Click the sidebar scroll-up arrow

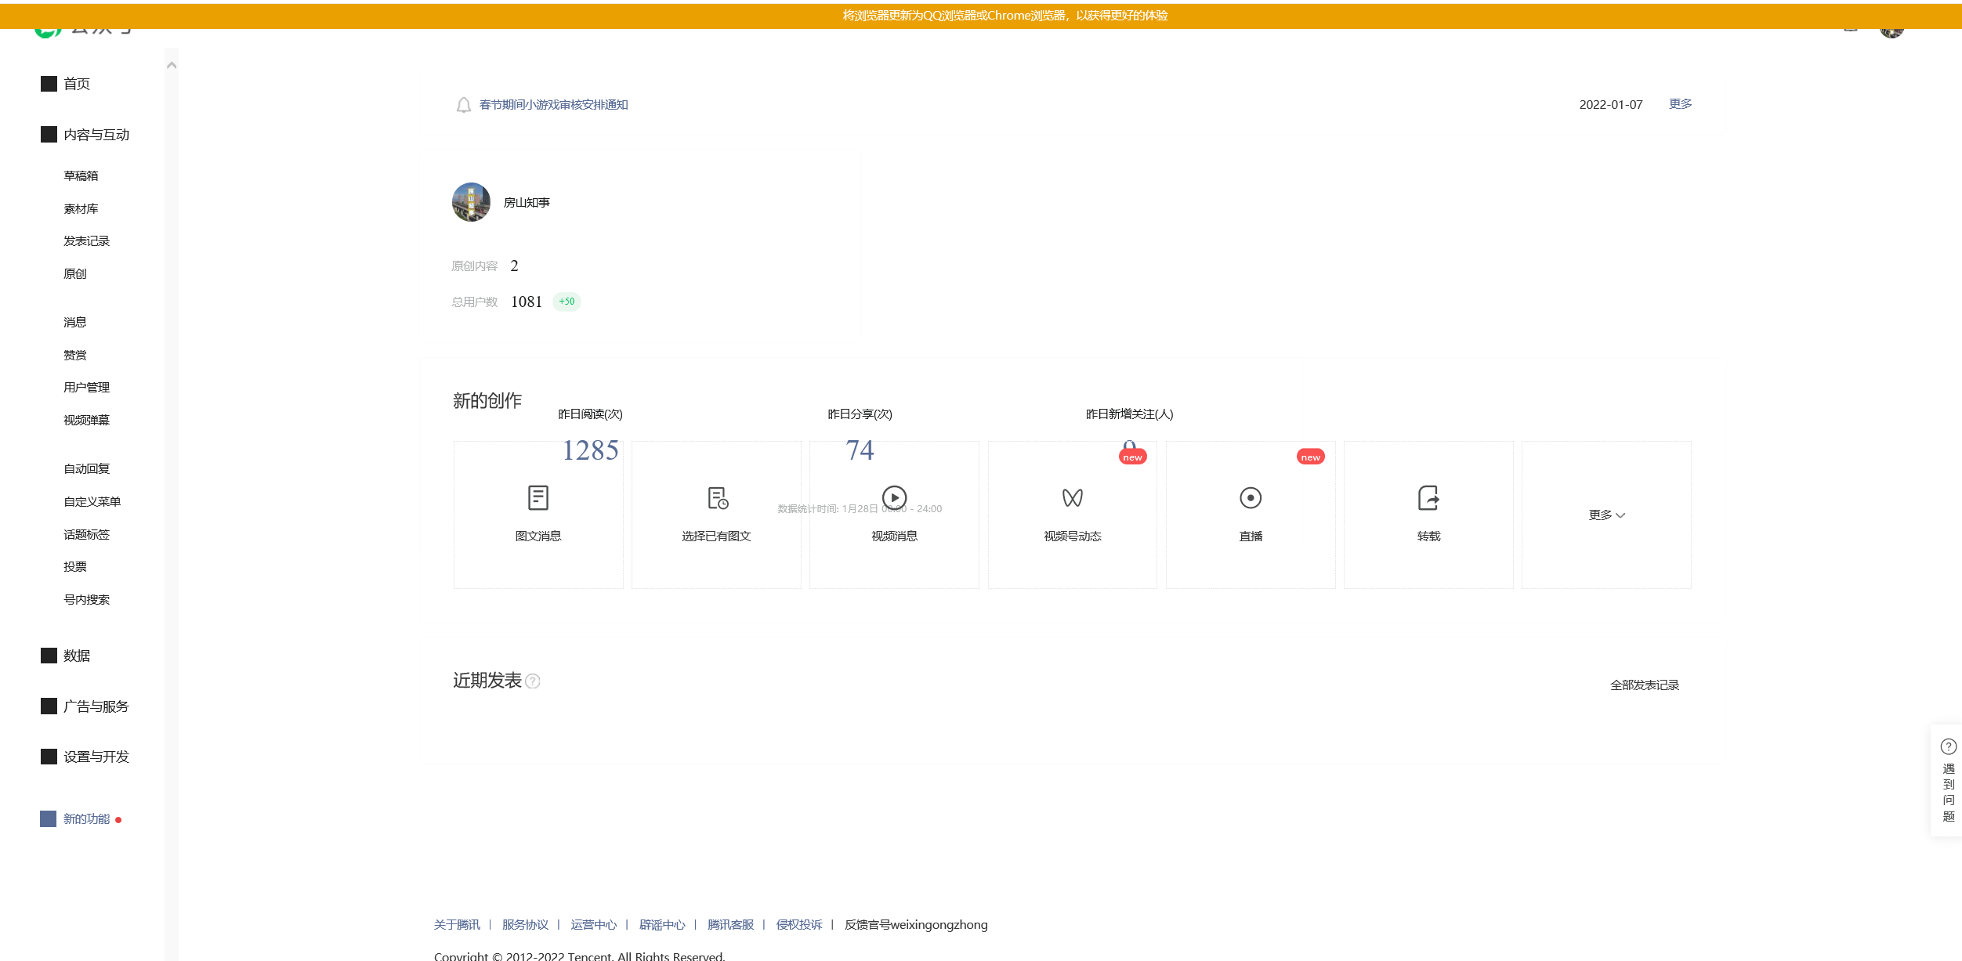pyautogui.click(x=172, y=66)
